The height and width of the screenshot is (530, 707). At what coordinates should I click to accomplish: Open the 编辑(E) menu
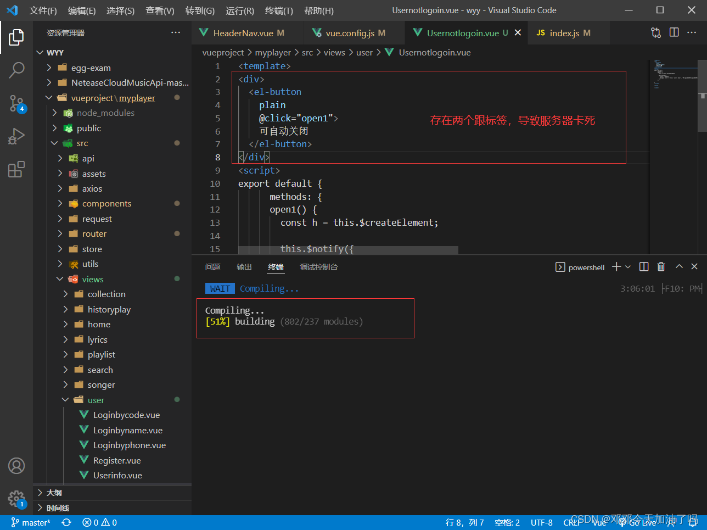[81, 10]
